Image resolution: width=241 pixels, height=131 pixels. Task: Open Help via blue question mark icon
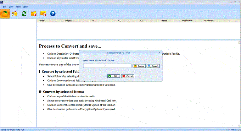coord(53,14)
